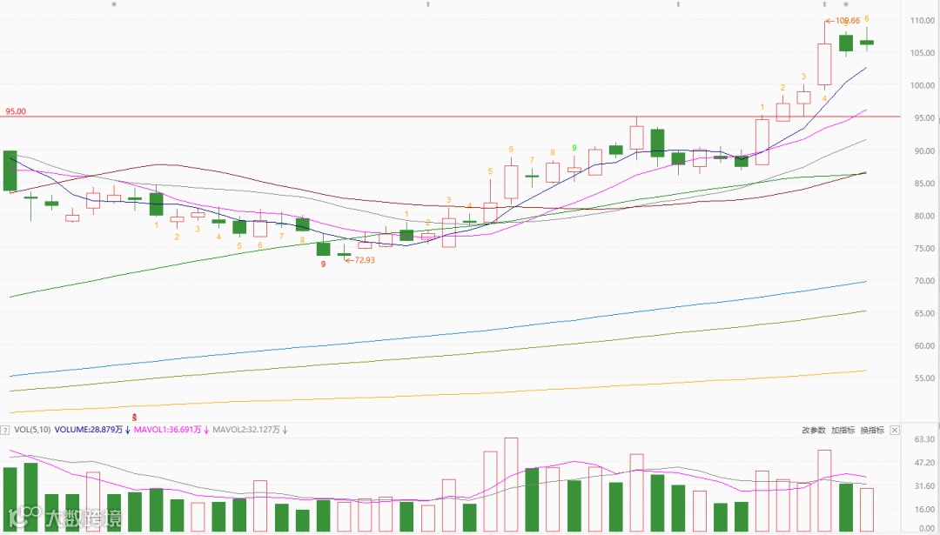940x535 pixels.
Task: Click the tallest red hollow volume bar
Action: [x=511, y=485]
